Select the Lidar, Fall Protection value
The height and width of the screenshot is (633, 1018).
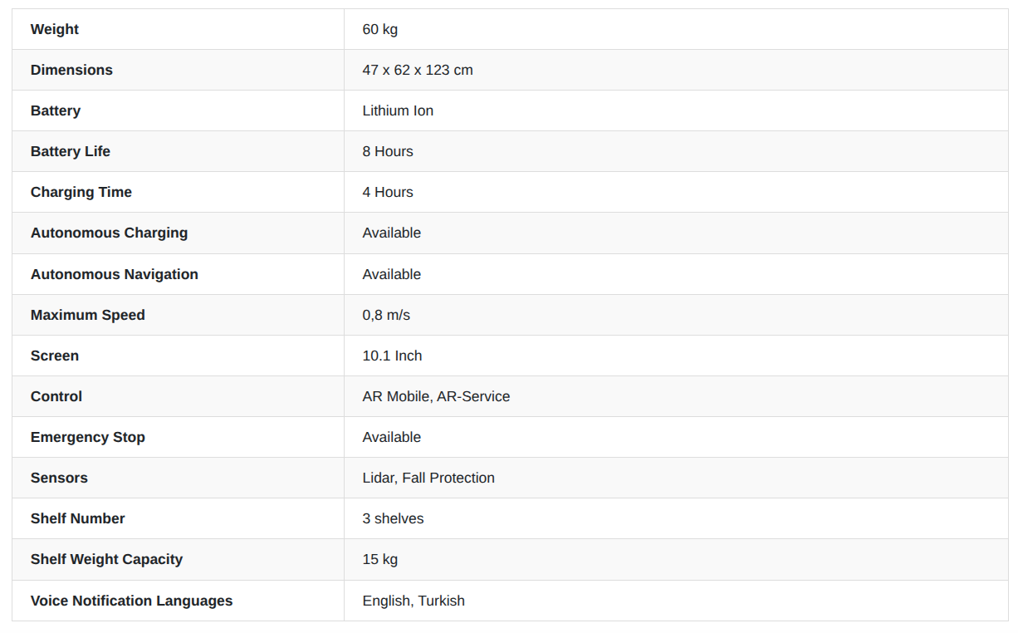click(428, 478)
